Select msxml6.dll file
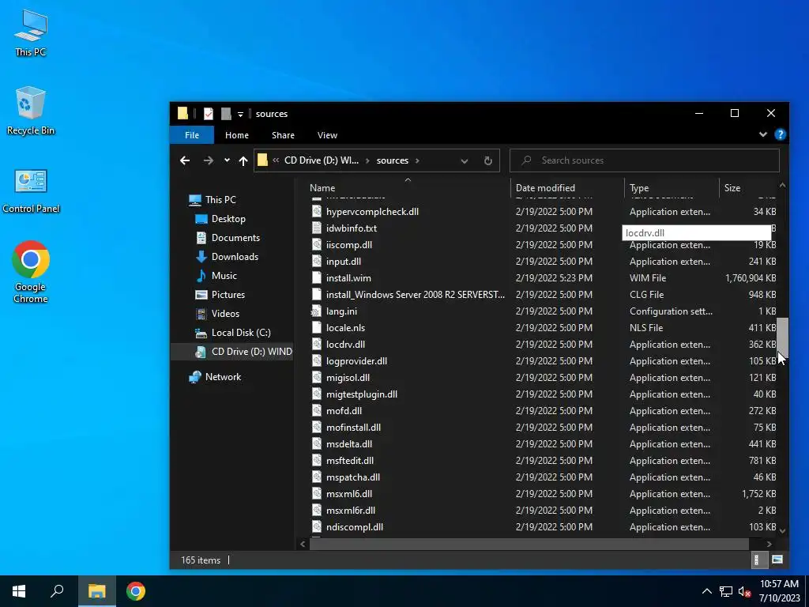 (348, 494)
